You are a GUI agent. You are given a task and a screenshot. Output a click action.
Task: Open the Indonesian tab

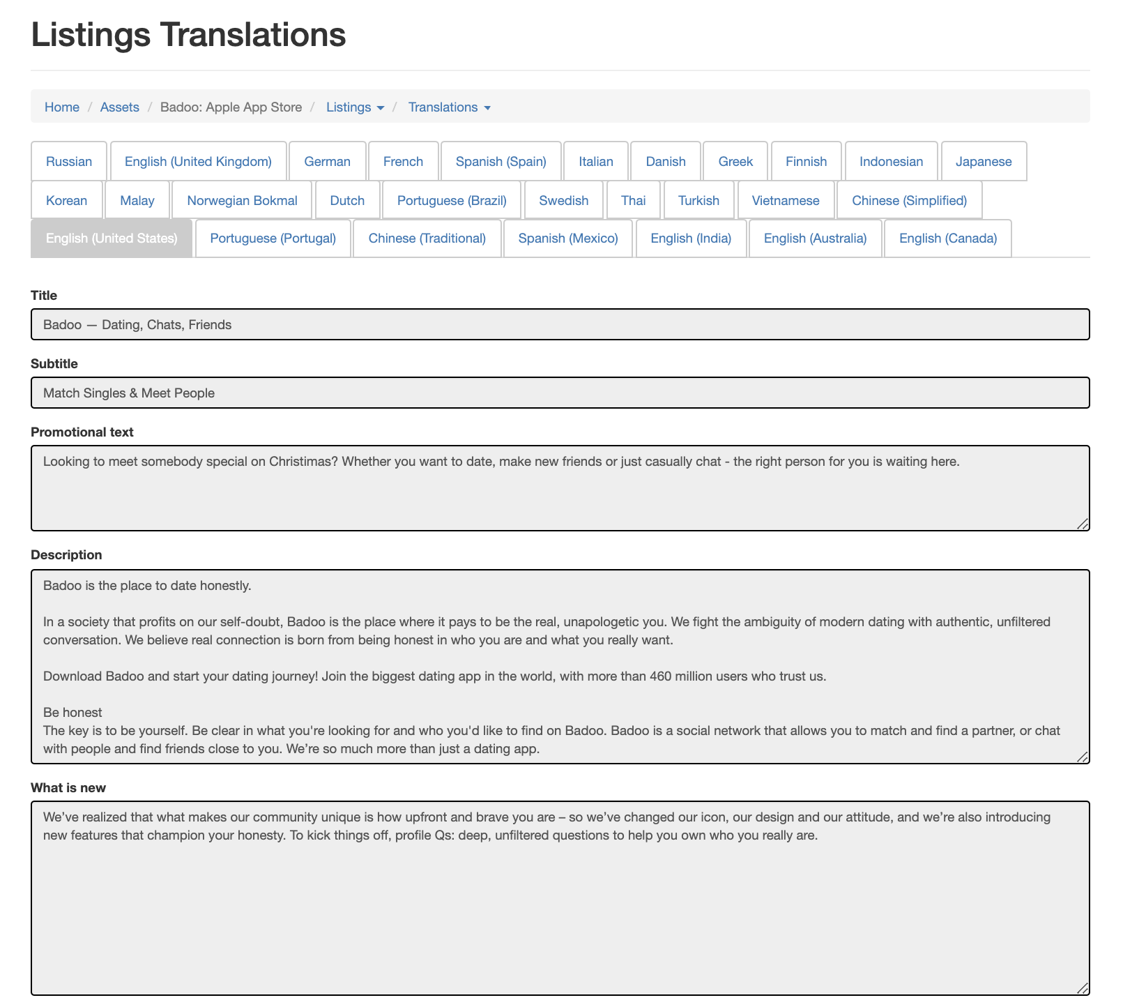[x=892, y=161]
